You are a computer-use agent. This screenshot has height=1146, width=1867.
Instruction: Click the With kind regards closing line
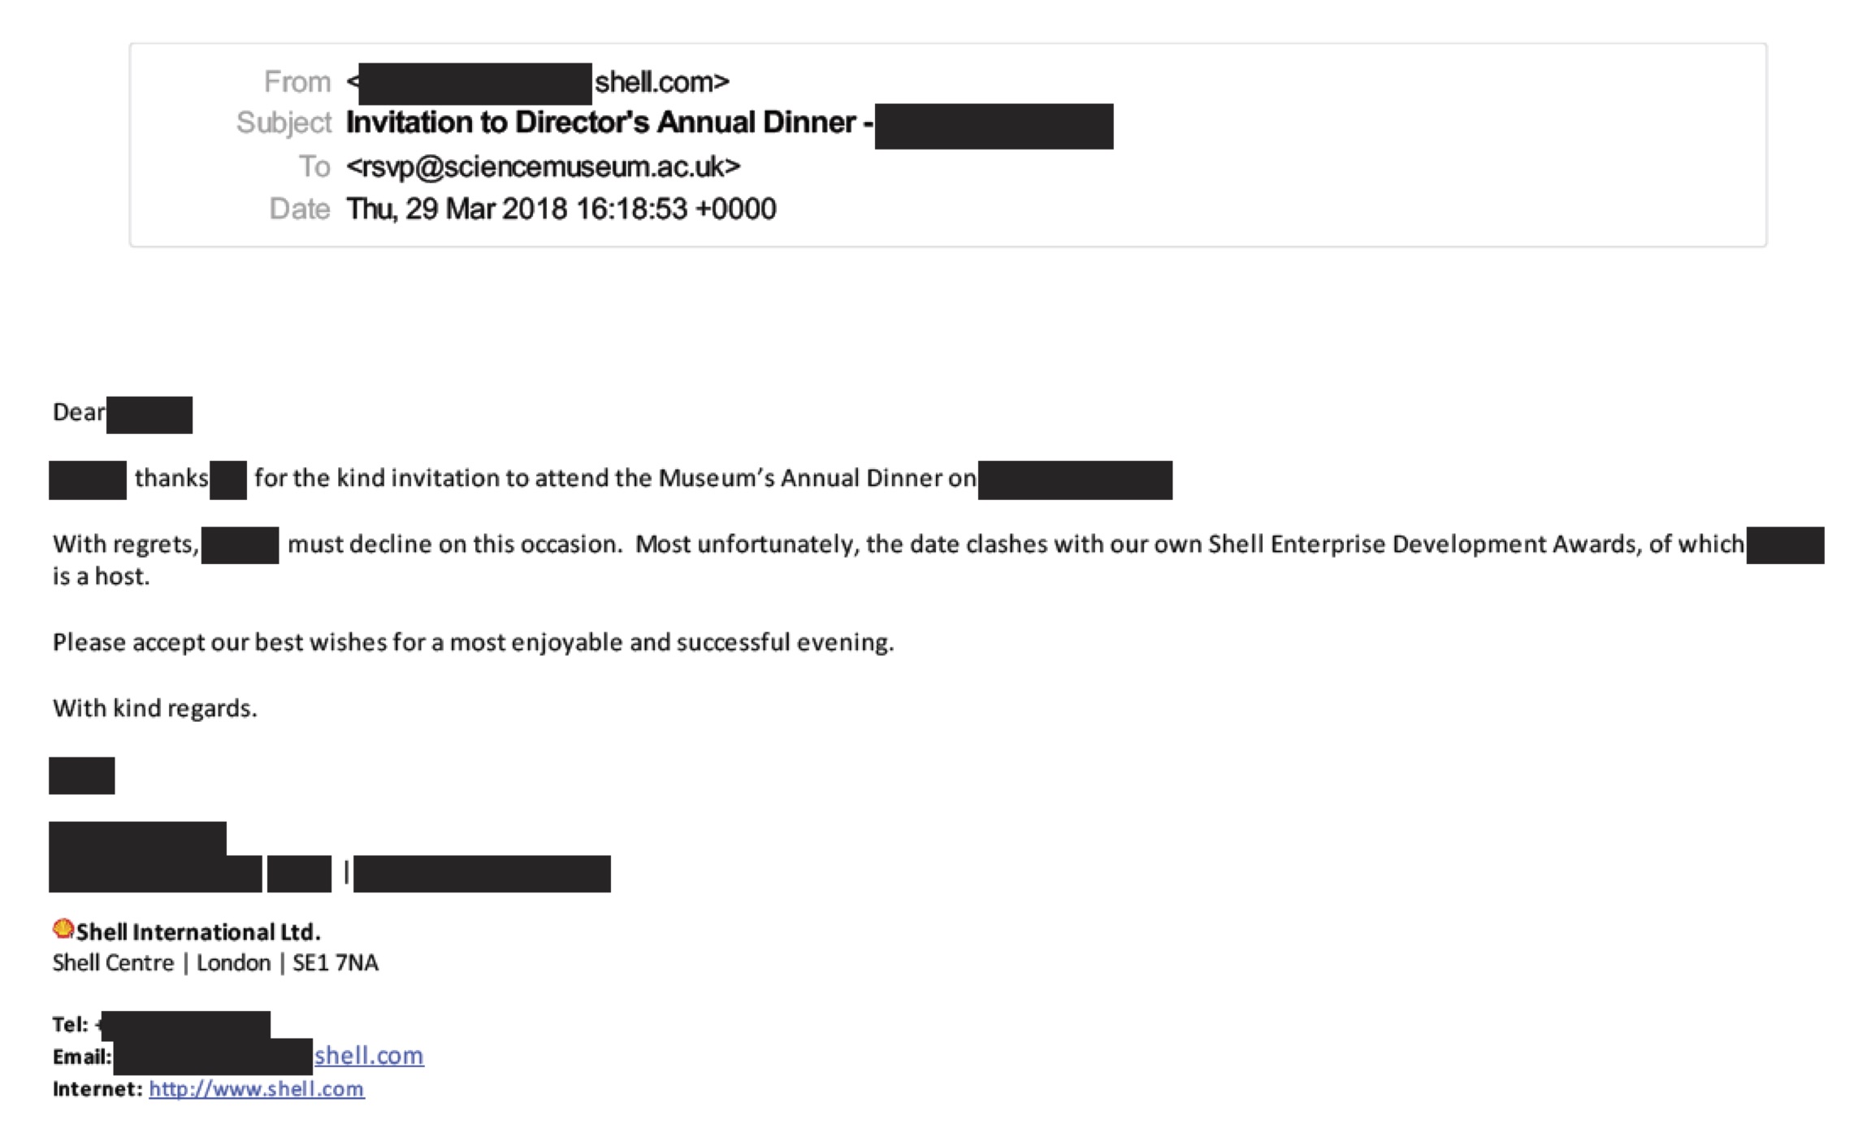[155, 709]
